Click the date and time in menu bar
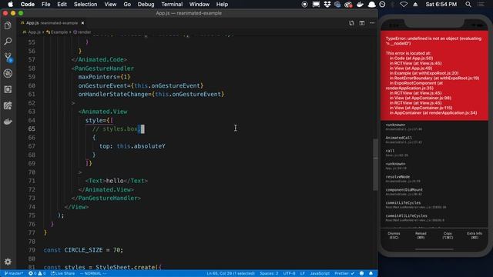This screenshot has width=493, height=277. pos(441,5)
